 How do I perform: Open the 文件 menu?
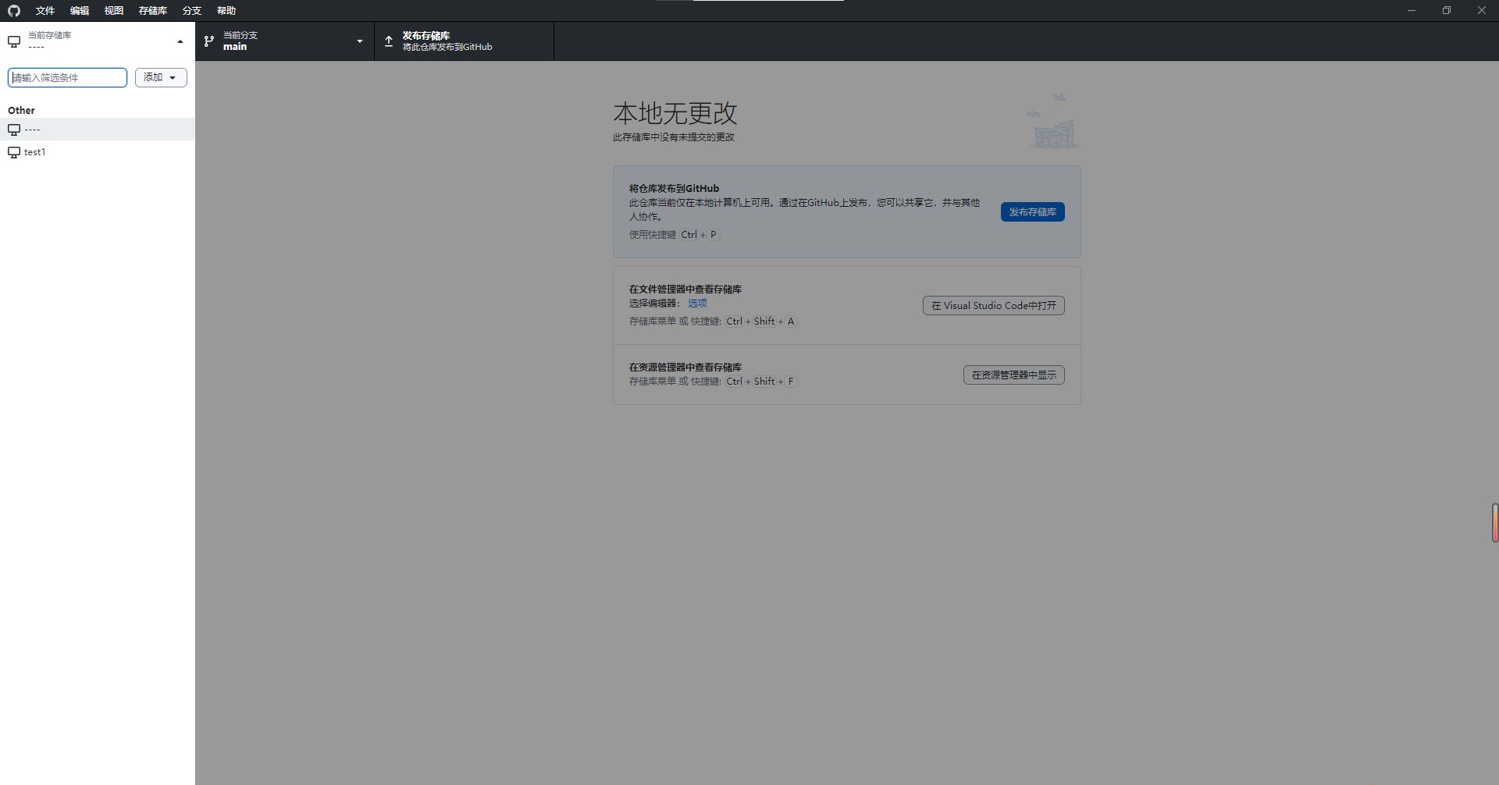coord(45,11)
